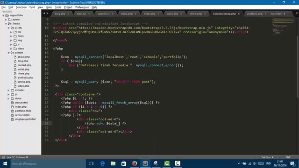Viewport: 299px width, 168px height.
Task: Open the second Camtasia recorder taskbar icon
Action: 178,164
